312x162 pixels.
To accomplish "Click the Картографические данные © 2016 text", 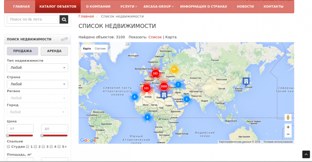I will pos(240,142).
